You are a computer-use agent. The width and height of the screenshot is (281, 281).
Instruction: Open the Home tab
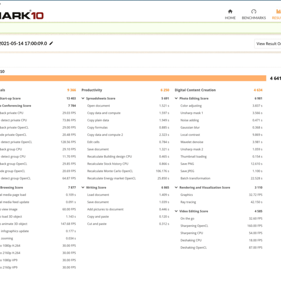coord(230,14)
